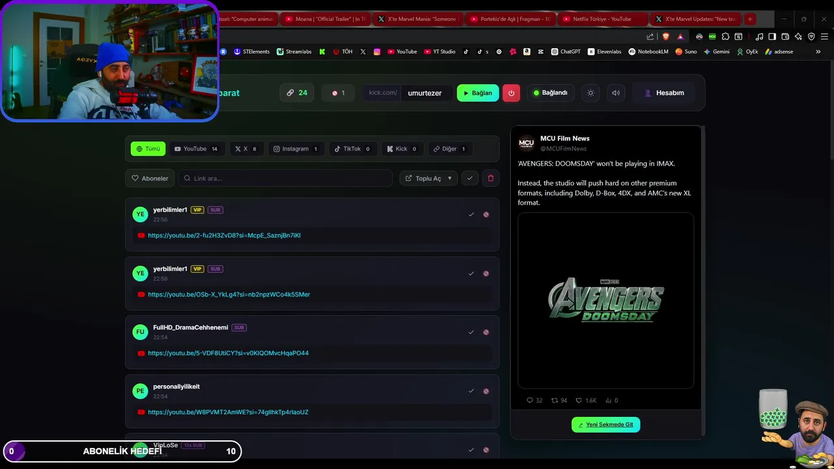
Task: Mark second yerbilimler1 link as done
Action: coord(471,274)
